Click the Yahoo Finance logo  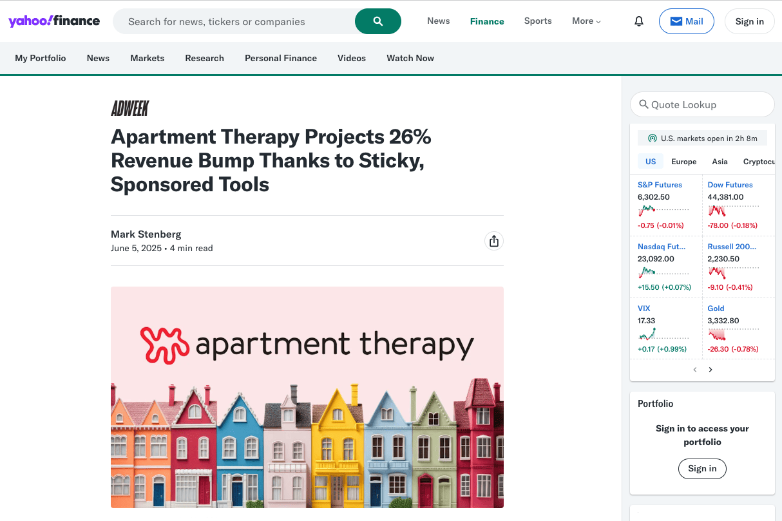54,21
